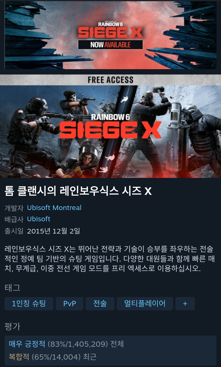Screen dimensions: 221x367
Task: Click the red SIEGE X logo in the header image
Action: coord(110,130)
